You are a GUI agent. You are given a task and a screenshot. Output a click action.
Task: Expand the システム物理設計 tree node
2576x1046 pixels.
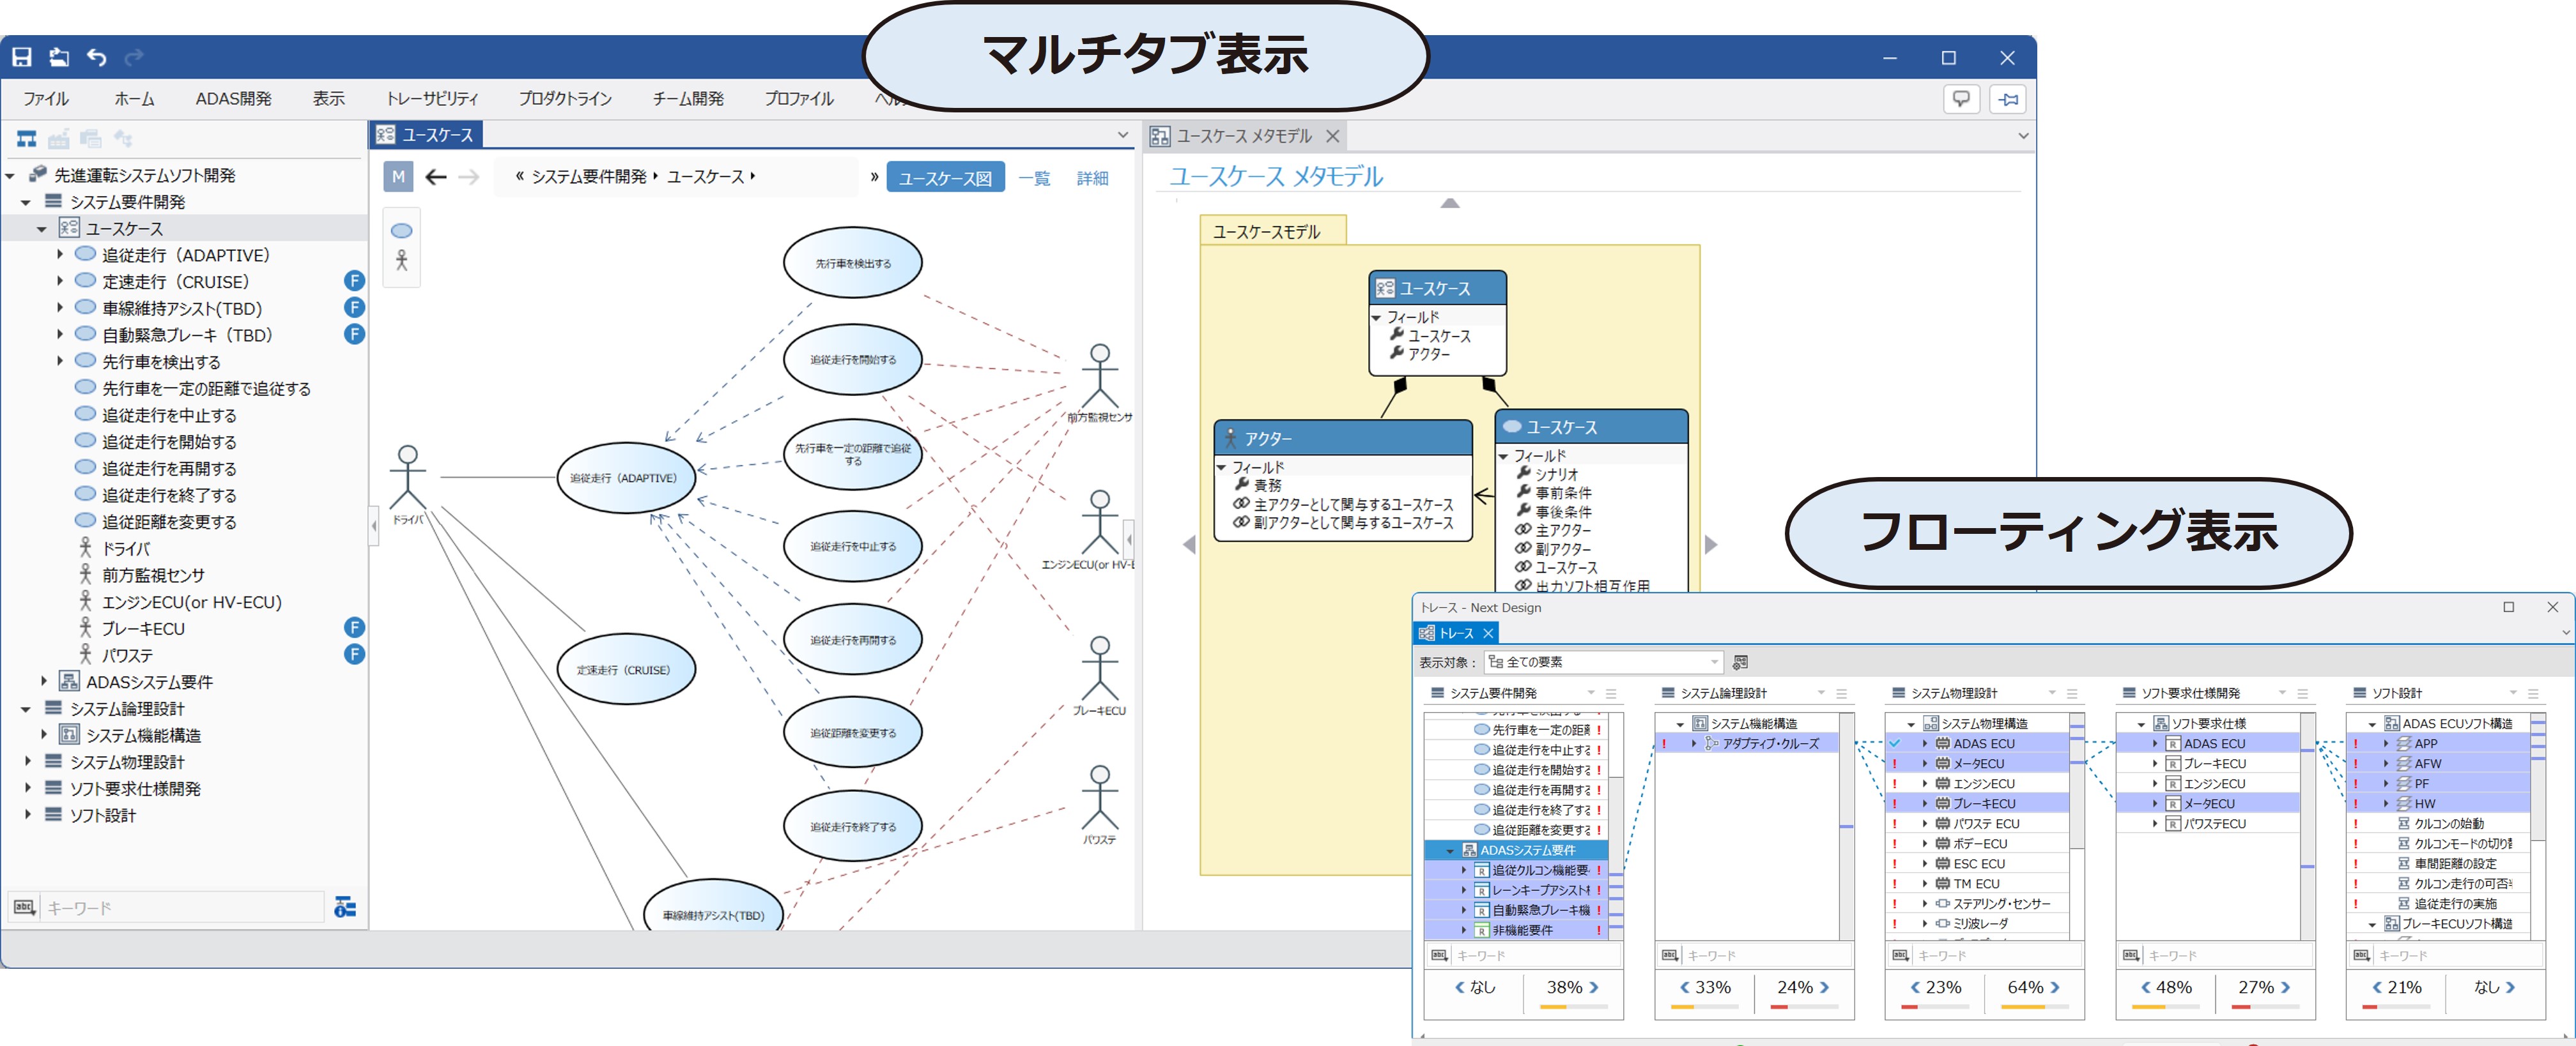click(27, 761)
